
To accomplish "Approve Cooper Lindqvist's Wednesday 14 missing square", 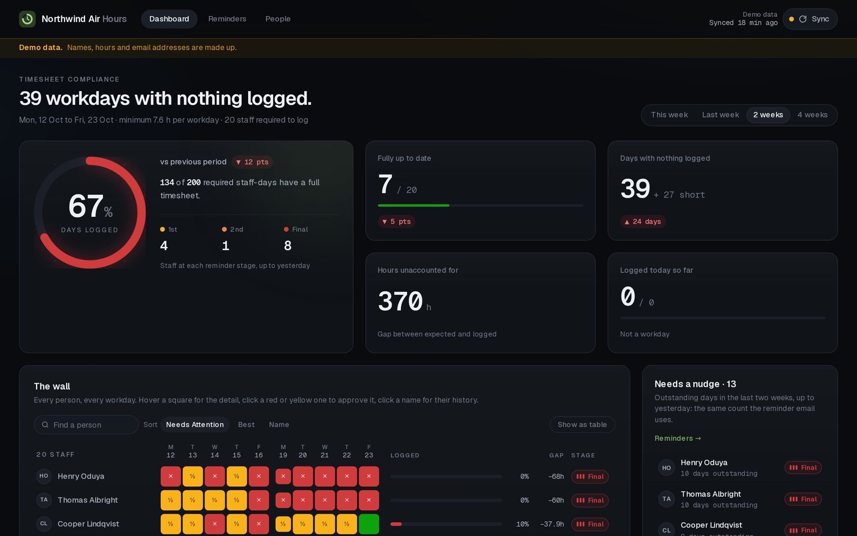I will 215,524.
